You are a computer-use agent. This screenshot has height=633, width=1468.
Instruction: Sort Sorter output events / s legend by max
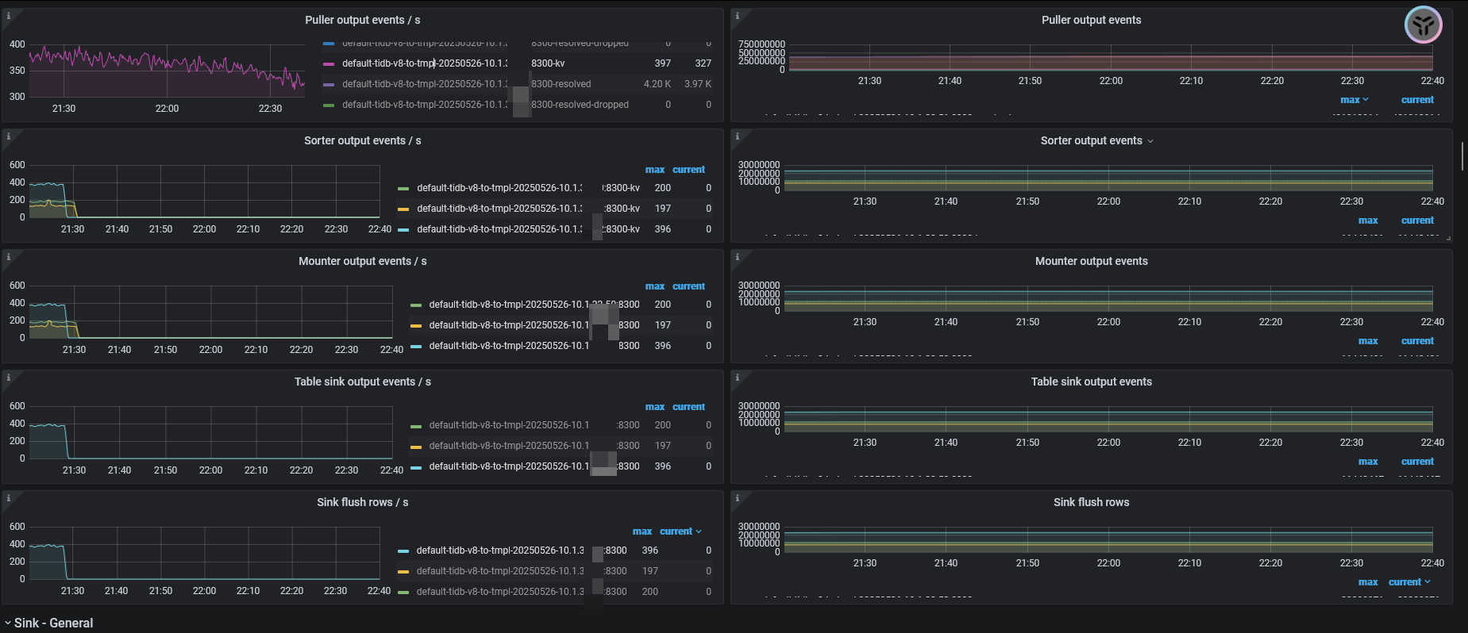pyautogui.click(x=654, y=170)
